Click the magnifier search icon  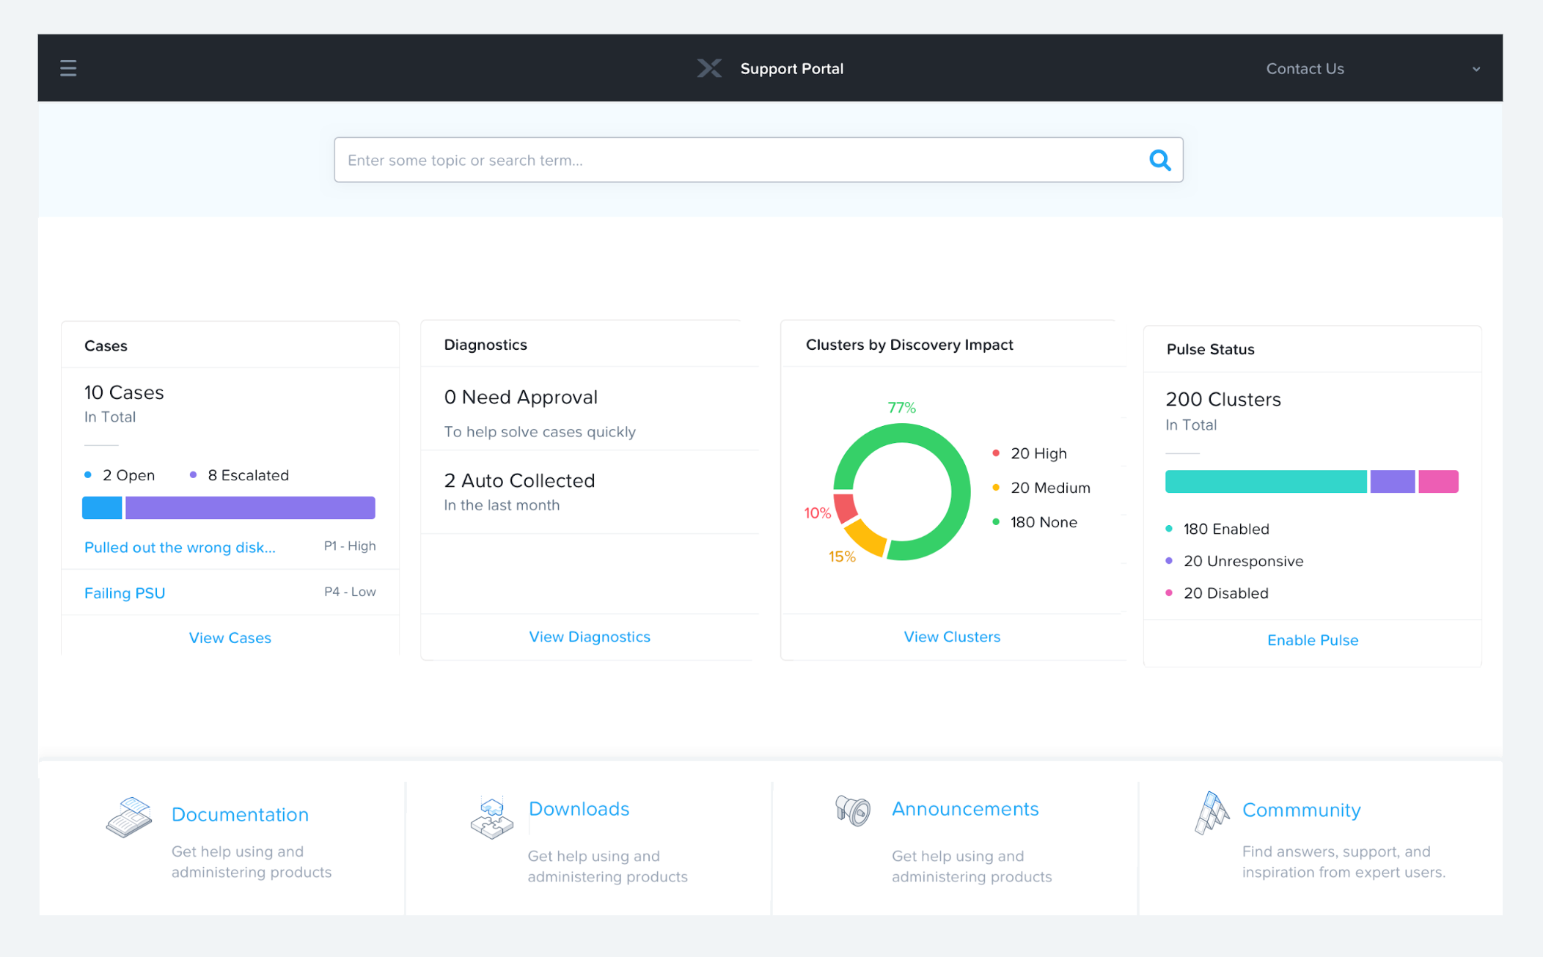pyautogui.click(x=1159, y=160)
